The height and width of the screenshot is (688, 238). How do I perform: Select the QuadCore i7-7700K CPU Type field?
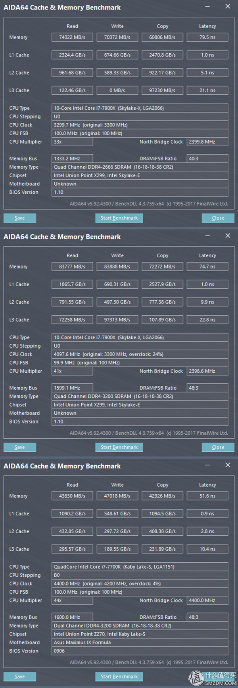click(x=140, y=567)
